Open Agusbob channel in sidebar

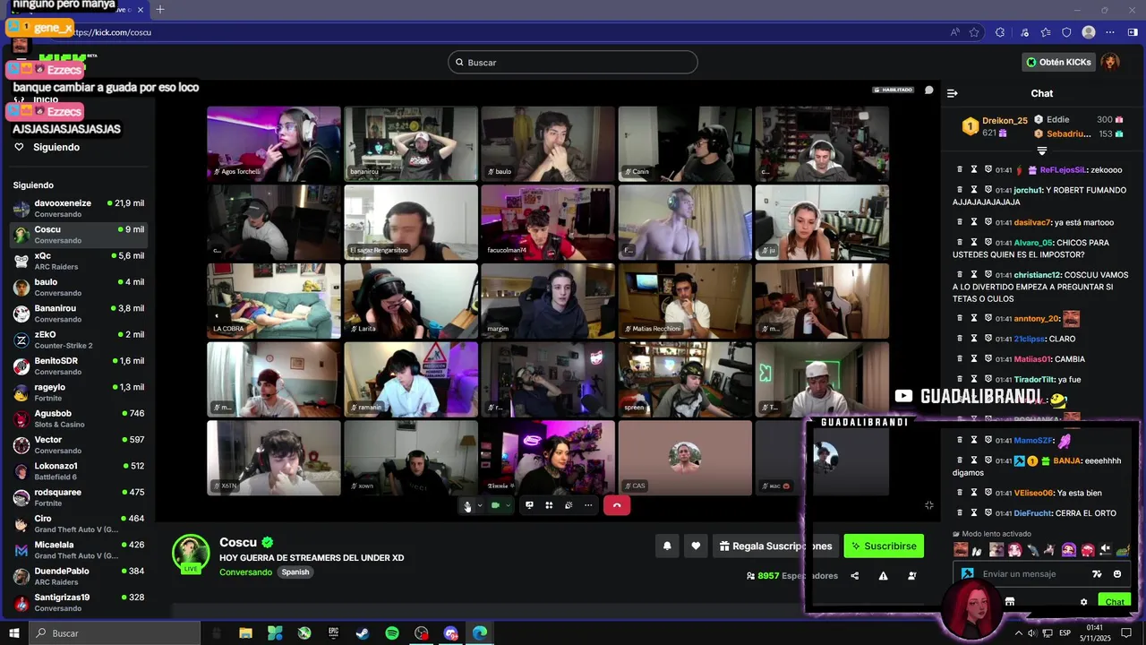[79, 418]
